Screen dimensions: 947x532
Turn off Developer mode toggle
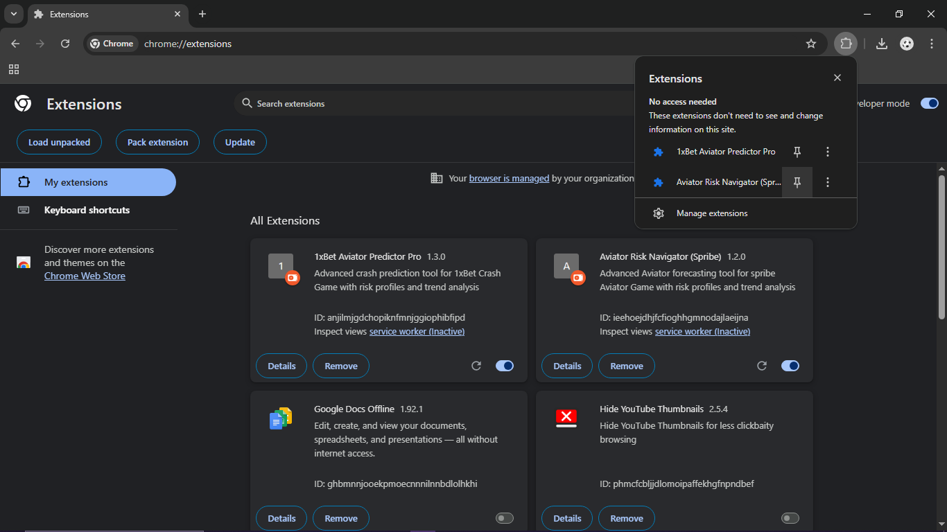coord(929,103)
